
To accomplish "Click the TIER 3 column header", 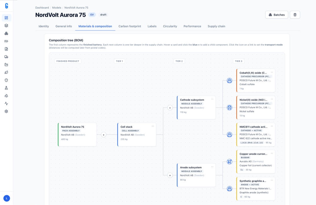I will click(x=239, y=61).
